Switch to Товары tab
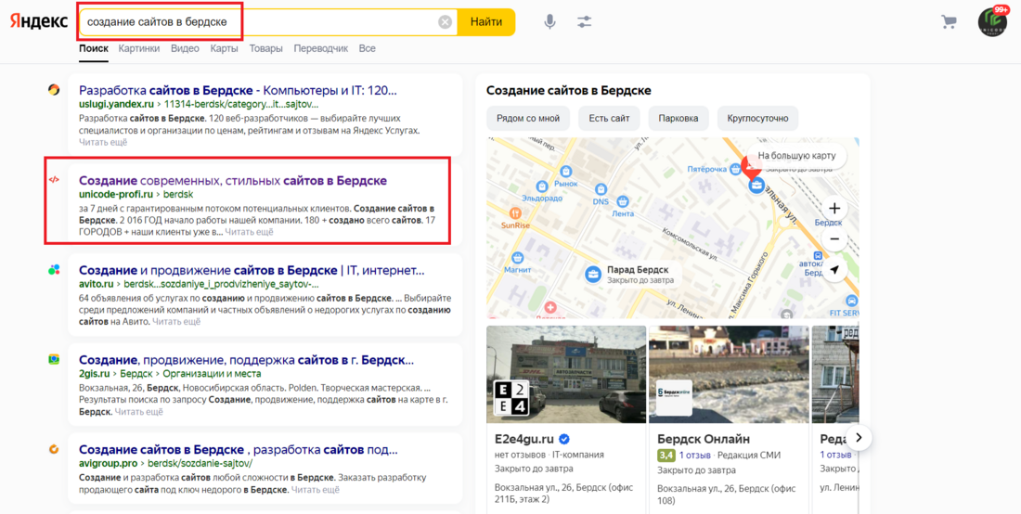 tap(265, 48)
